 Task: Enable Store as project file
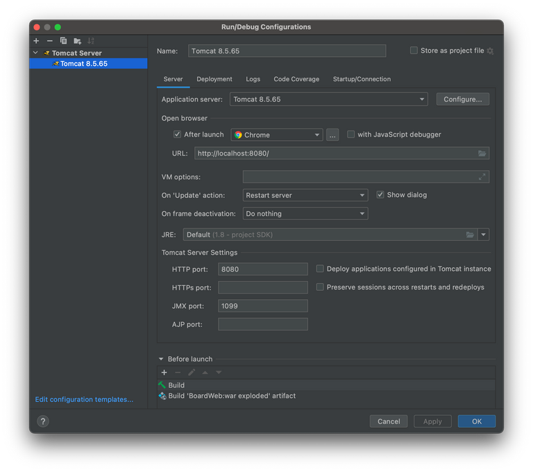pos(414,51)
